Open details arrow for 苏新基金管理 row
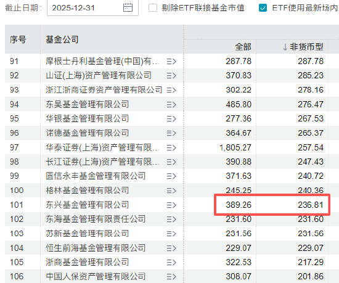The height and width of the screenshot is (283, 339). coord(171,234)
